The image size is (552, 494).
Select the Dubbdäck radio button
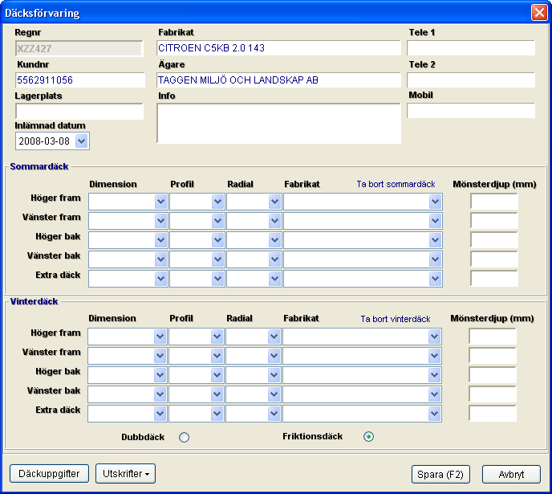tap(184, 437)
